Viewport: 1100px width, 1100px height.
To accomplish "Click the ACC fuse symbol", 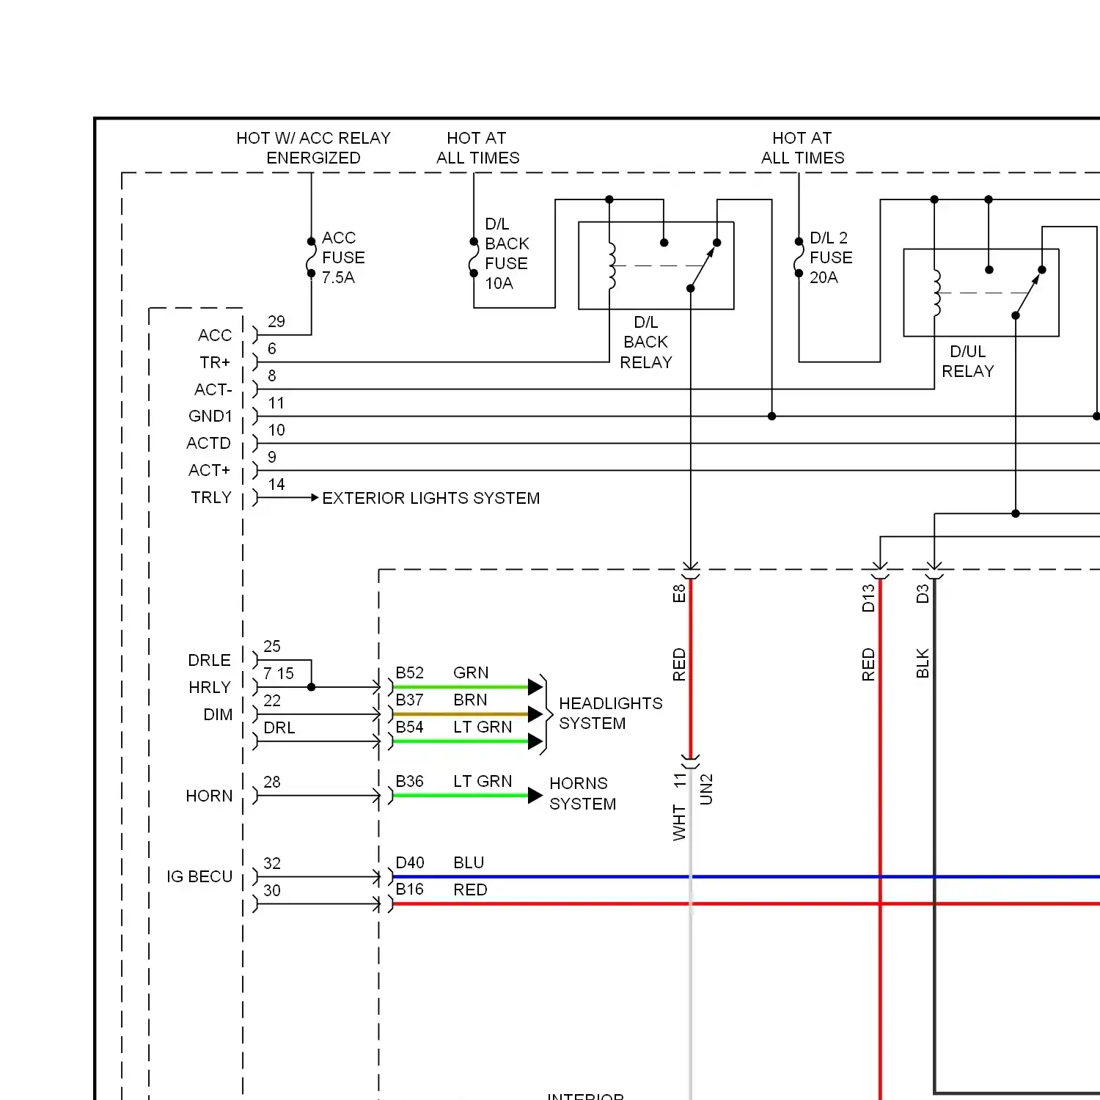I will tap(311, 257).
